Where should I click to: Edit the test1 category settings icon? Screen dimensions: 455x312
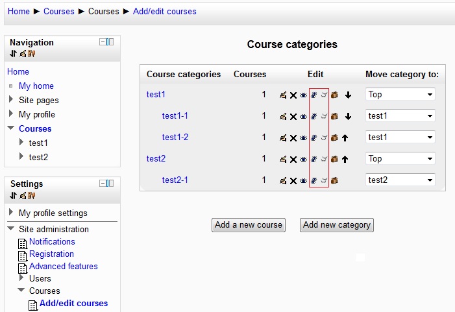(283, 95)
